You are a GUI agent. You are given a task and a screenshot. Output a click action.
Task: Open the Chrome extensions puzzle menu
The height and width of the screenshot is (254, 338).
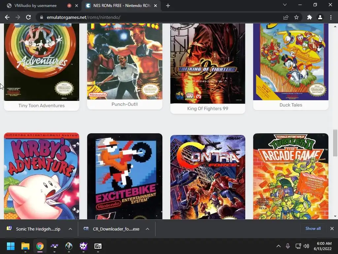click(x=310, y=17)
